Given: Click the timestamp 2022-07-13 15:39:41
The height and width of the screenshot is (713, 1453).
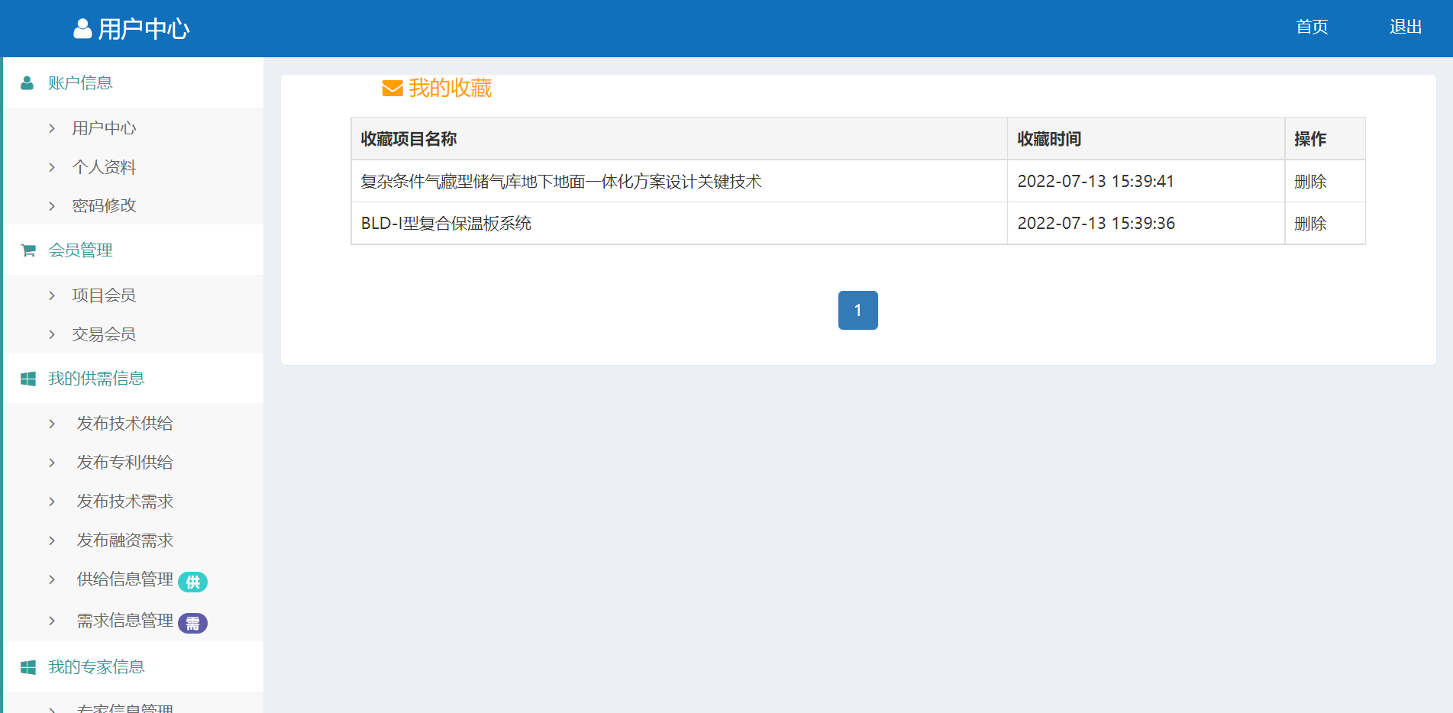Looking at the screenshot, I should 1096,182.
